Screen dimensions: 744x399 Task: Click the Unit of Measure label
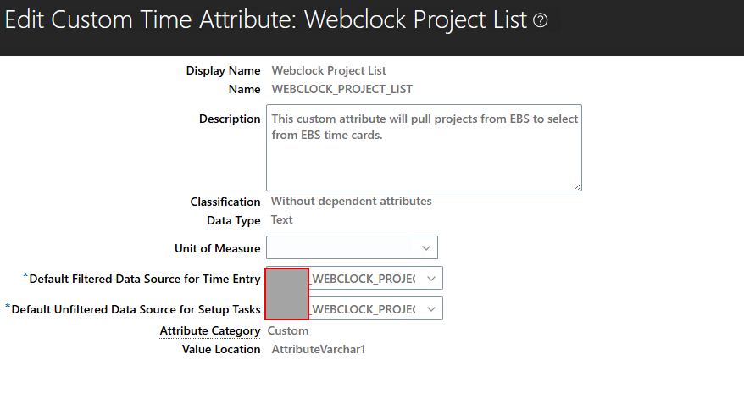pos(217,248)
